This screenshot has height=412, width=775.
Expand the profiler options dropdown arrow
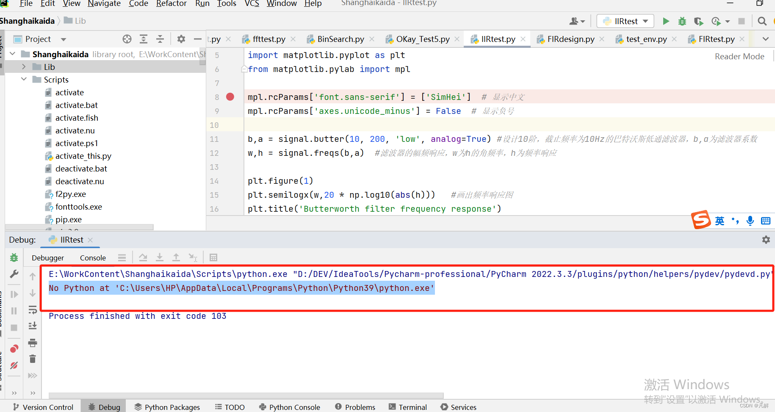point(728,21)
